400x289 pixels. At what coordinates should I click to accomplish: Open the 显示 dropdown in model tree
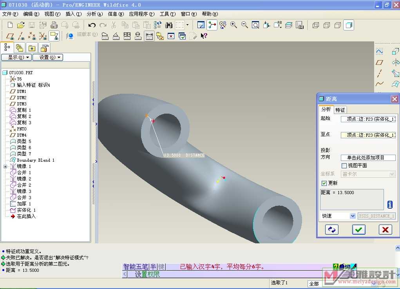16,57
